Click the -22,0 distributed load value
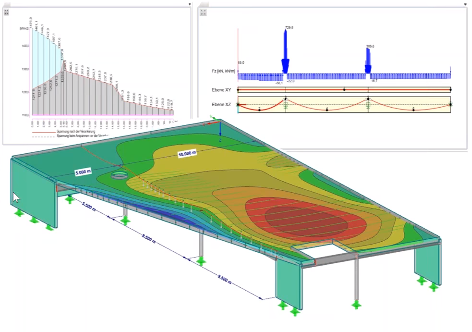The width and height of the screenshot is (472, 332). click(291, 81)
